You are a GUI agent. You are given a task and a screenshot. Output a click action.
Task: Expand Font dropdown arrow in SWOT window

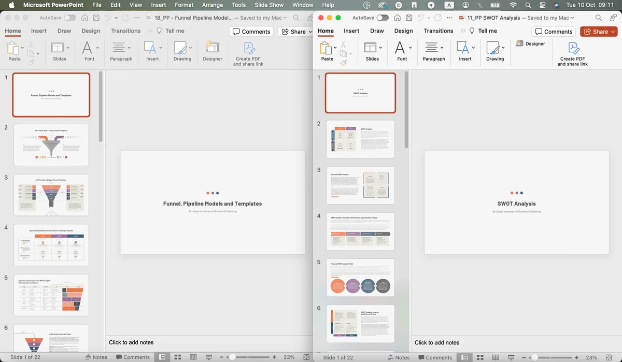[x=410, y=48]
